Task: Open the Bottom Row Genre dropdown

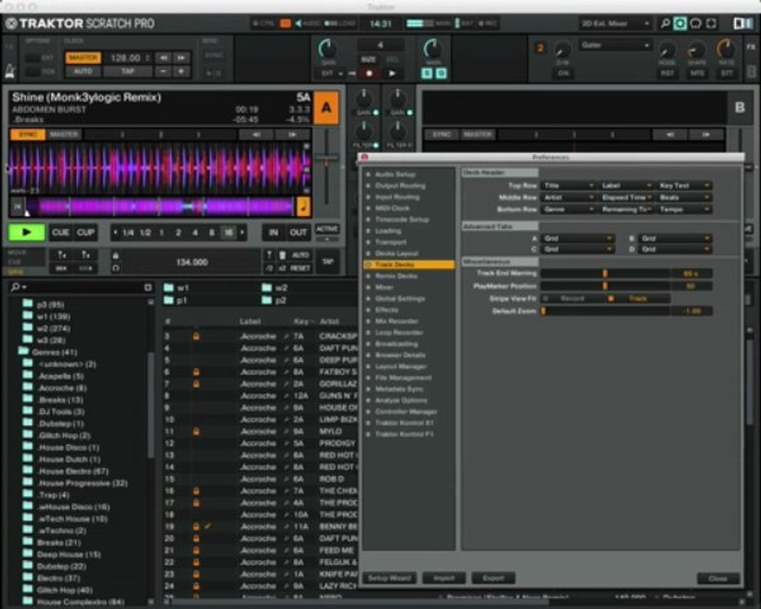Action: point(568,209)
